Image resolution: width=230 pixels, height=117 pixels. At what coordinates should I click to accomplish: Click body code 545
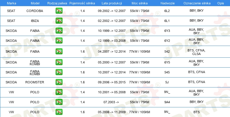click(167, 72)
